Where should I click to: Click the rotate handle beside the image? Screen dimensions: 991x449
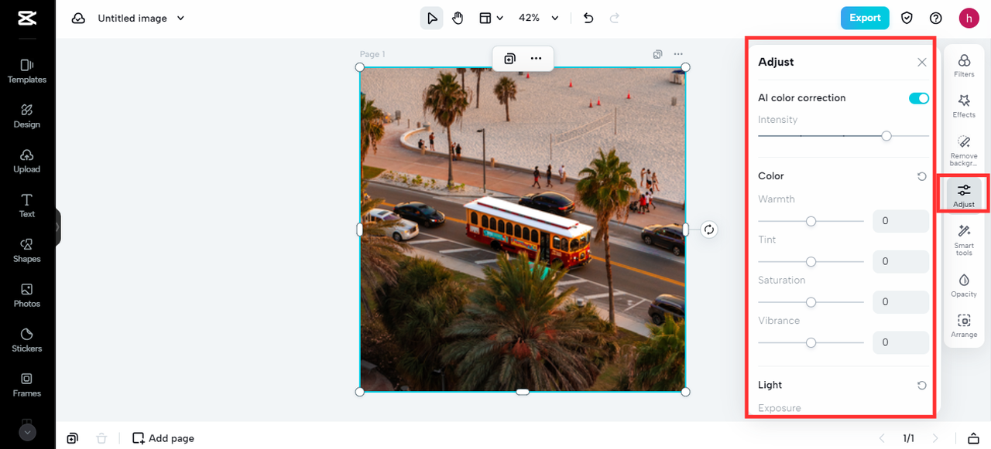(x=709, y=230)
